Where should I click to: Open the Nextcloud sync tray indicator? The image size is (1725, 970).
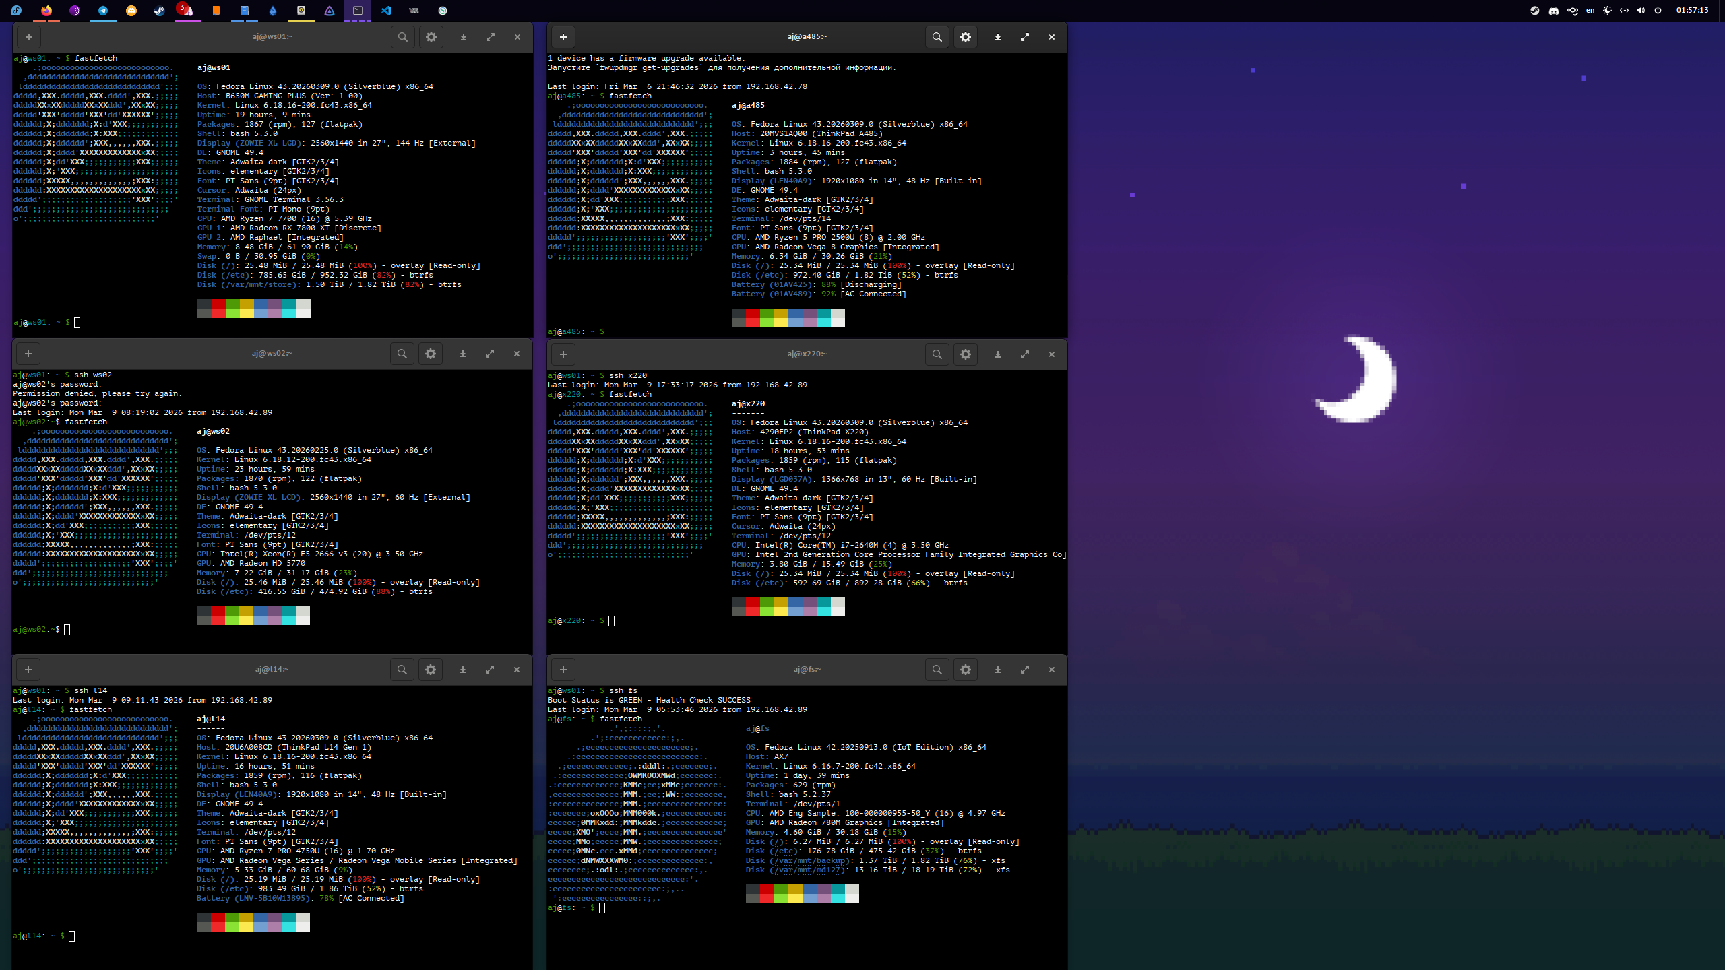click(x=1573, y=10)
